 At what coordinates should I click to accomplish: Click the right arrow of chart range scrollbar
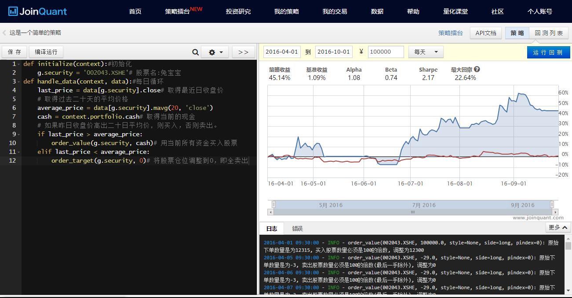click(555, 212)
